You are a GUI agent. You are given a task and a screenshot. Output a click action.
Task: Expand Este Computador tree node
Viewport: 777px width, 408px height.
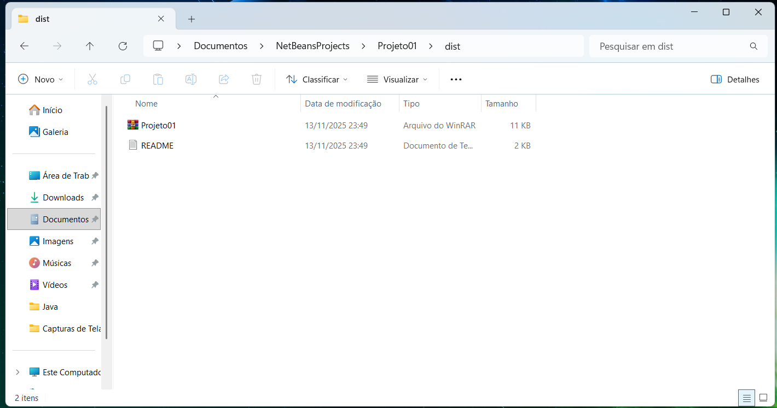(18, 372)
